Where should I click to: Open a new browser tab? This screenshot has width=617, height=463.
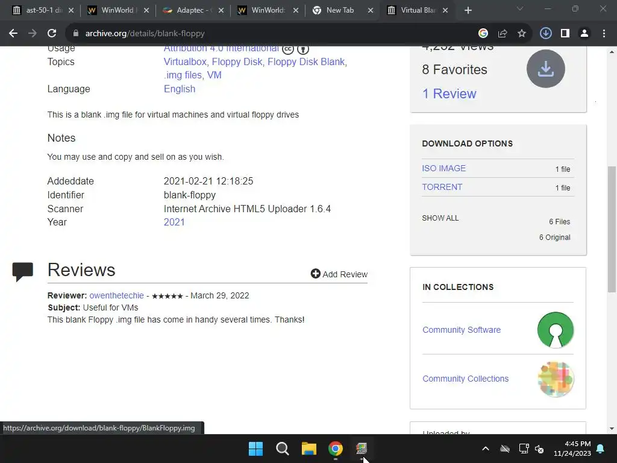(468, 11)
